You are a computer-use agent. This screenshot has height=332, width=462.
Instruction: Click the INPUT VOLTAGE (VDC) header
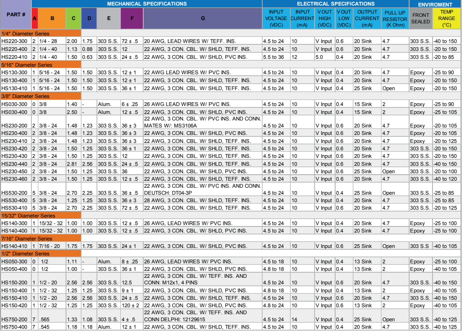276,18
